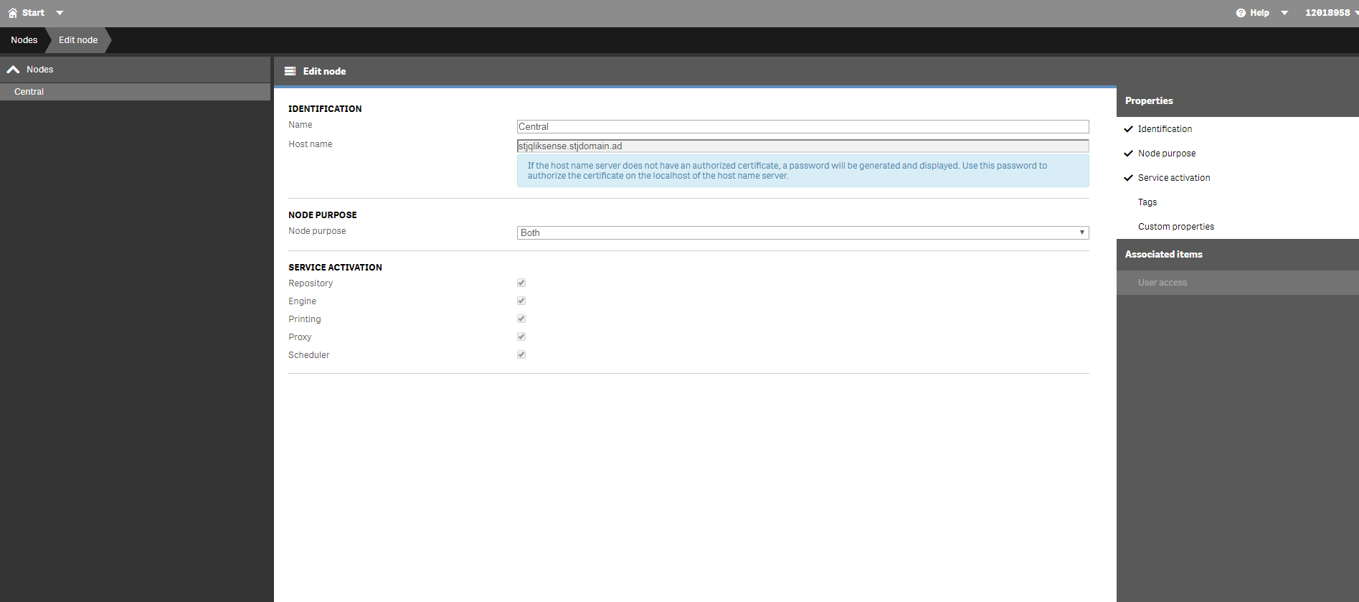Click the Associated items heading
Image resolution: width=1359 pixels, height=602 pixels.
tap(1163, 255)
